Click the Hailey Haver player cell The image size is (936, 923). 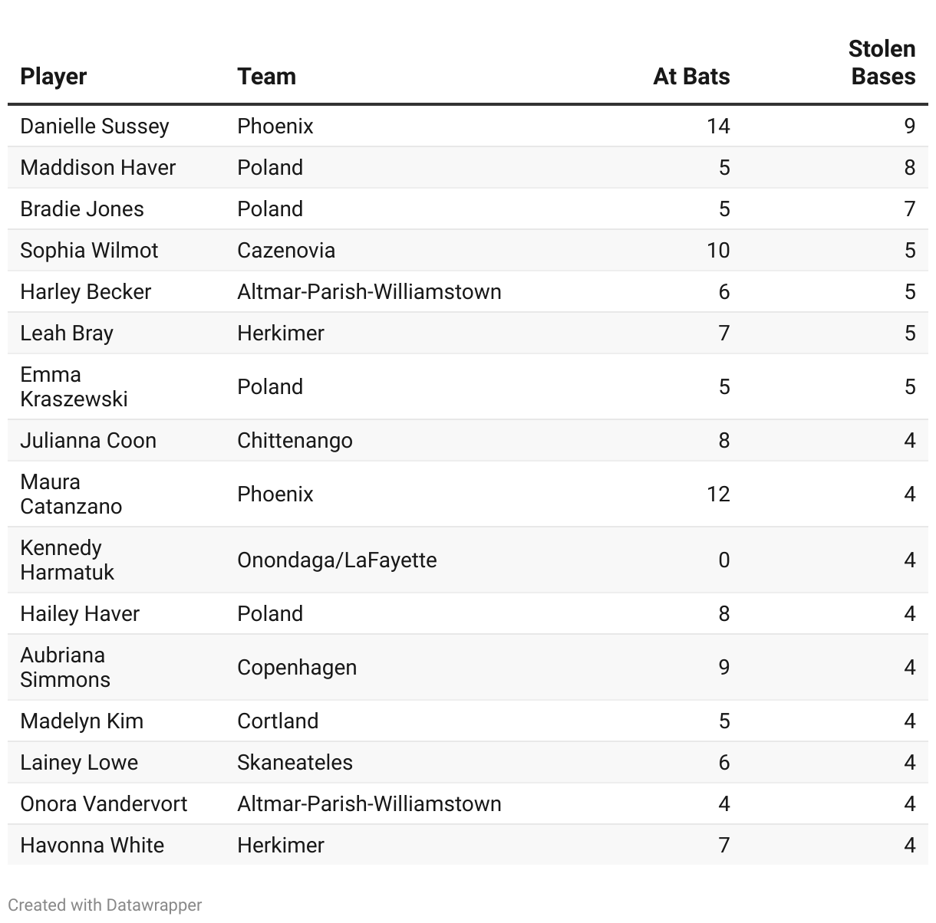point(80,613)
